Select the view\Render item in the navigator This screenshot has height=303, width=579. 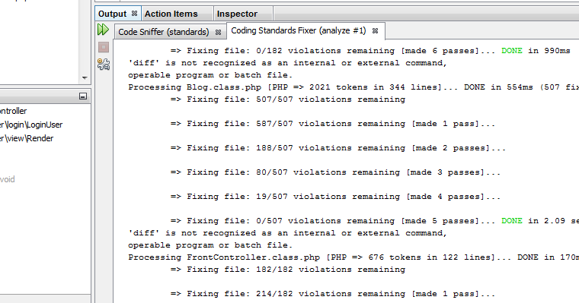coord(27,138)
